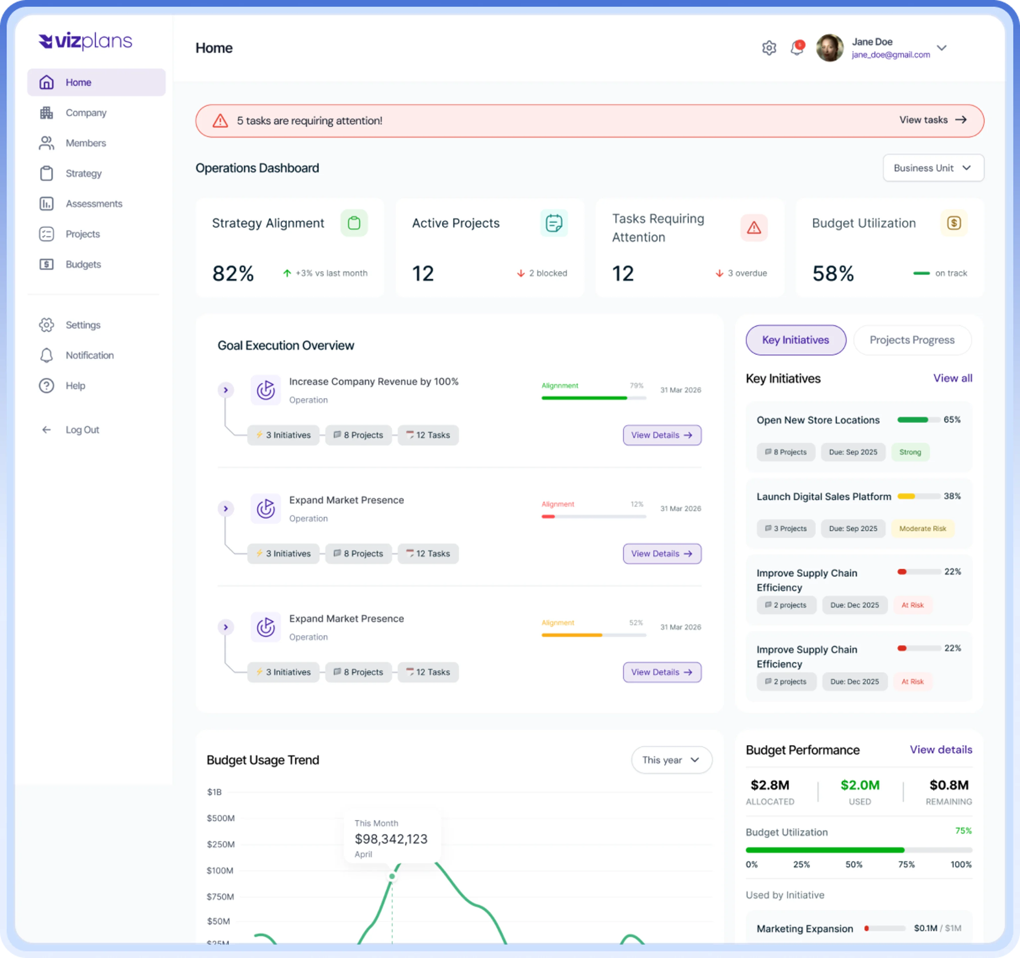Click the Budget Utilization dollar icon
This screenshot has width=1020, height=958.
954,223
